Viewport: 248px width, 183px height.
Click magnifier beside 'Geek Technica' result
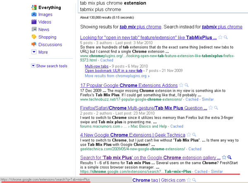coord(194,135)
